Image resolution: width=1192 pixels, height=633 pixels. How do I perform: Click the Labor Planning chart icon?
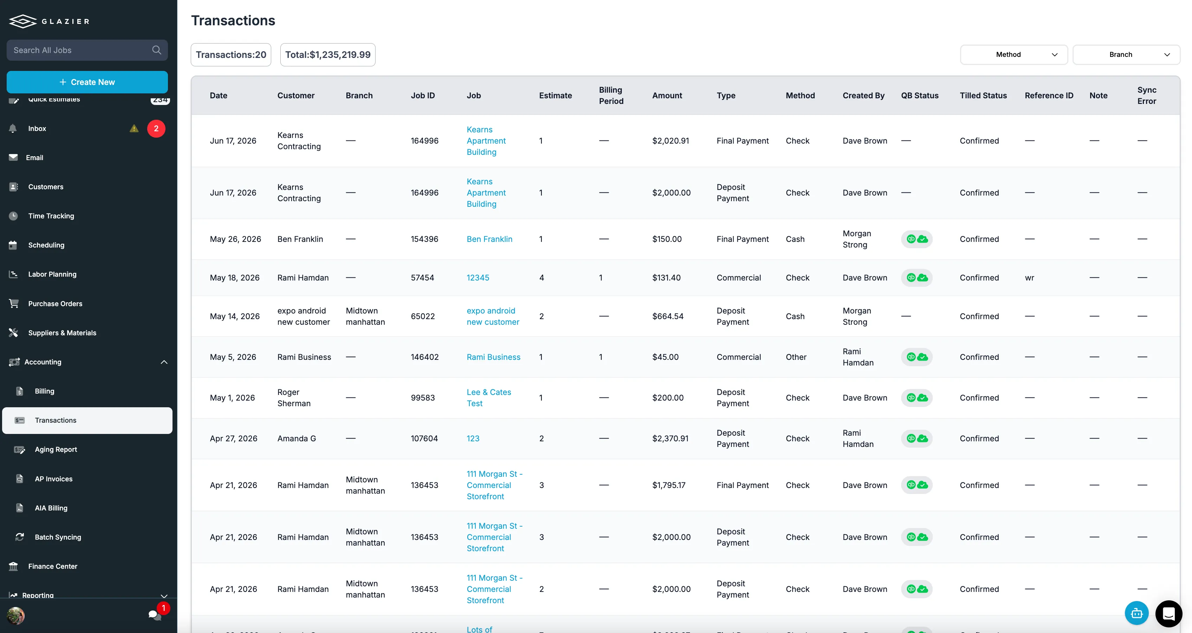tap(13, 274)
